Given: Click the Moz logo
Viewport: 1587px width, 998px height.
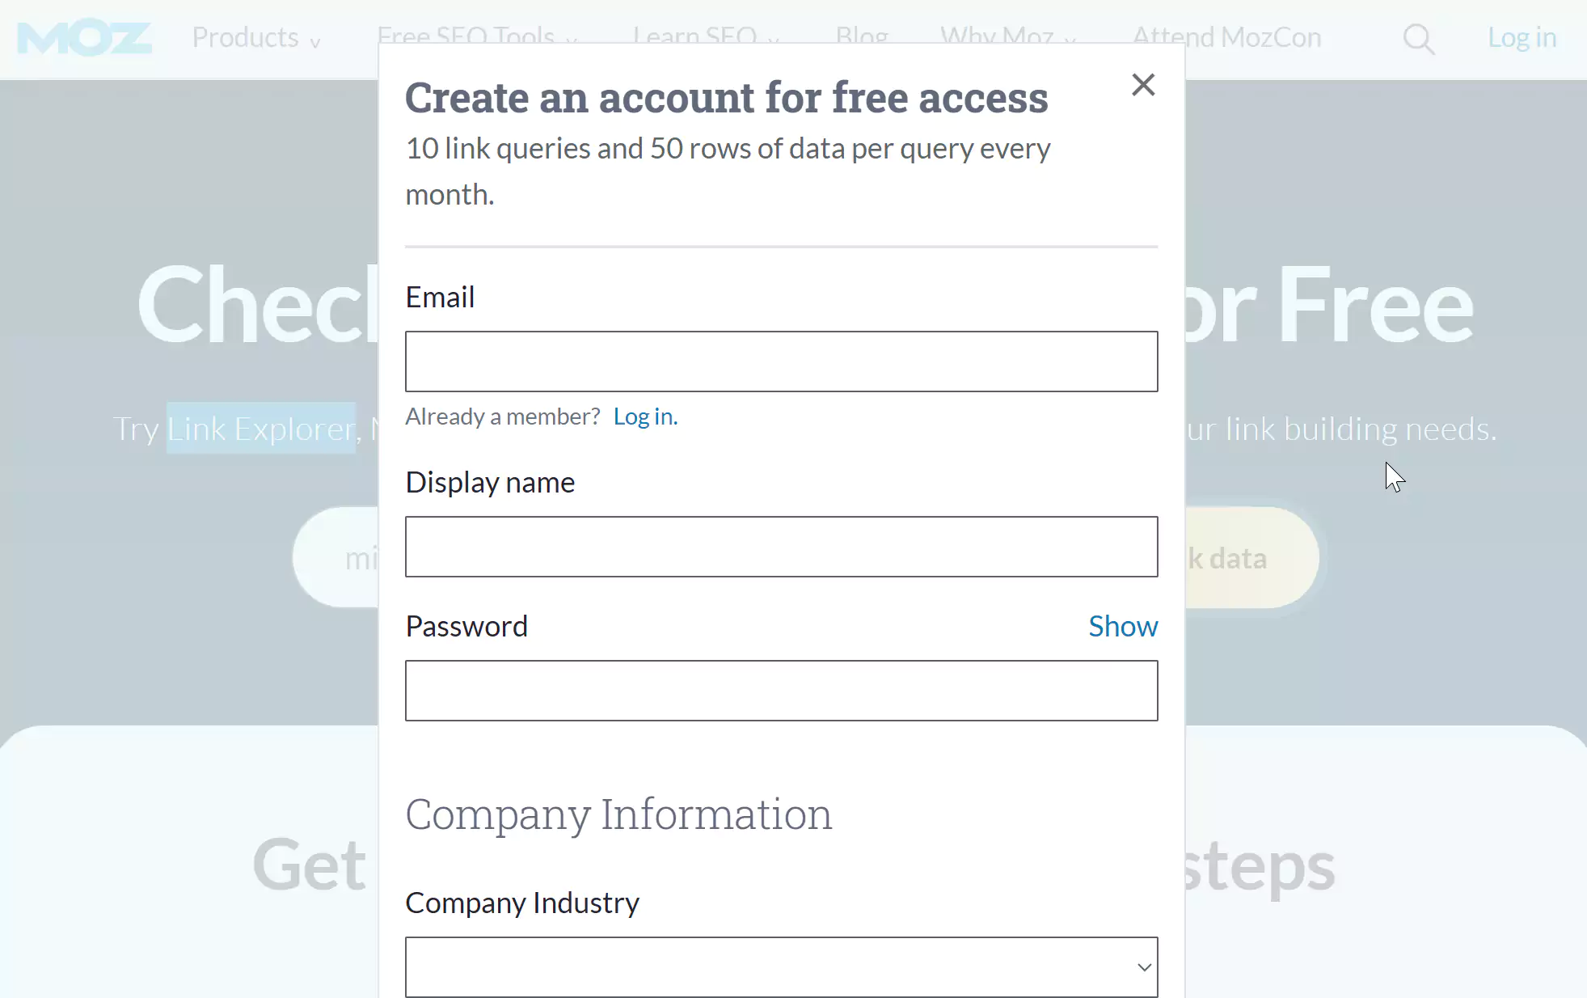Looking at the screenshot, I should tap(85, 38).
